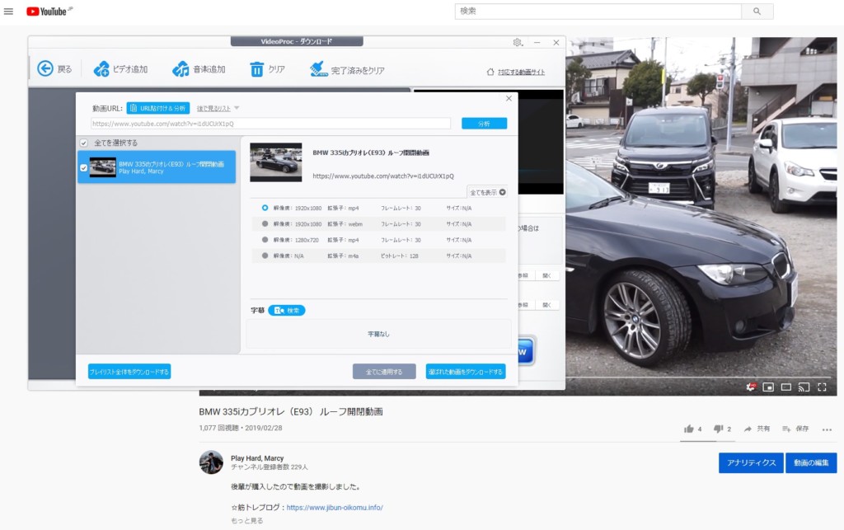Click the 動画の編集 button
844x530 pixels.
click(x=811, y=462)
